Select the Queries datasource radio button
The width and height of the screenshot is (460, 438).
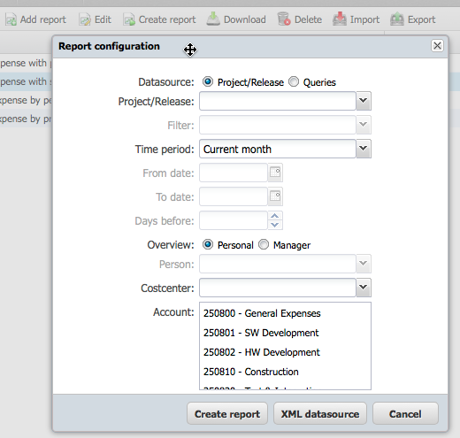294,81
